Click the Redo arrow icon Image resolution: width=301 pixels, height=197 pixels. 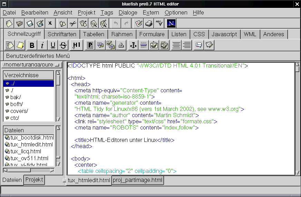126,23
